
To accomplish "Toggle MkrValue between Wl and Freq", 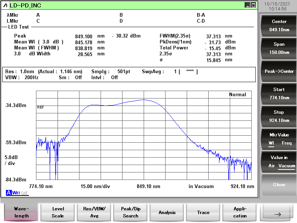I will pos(279,139).
